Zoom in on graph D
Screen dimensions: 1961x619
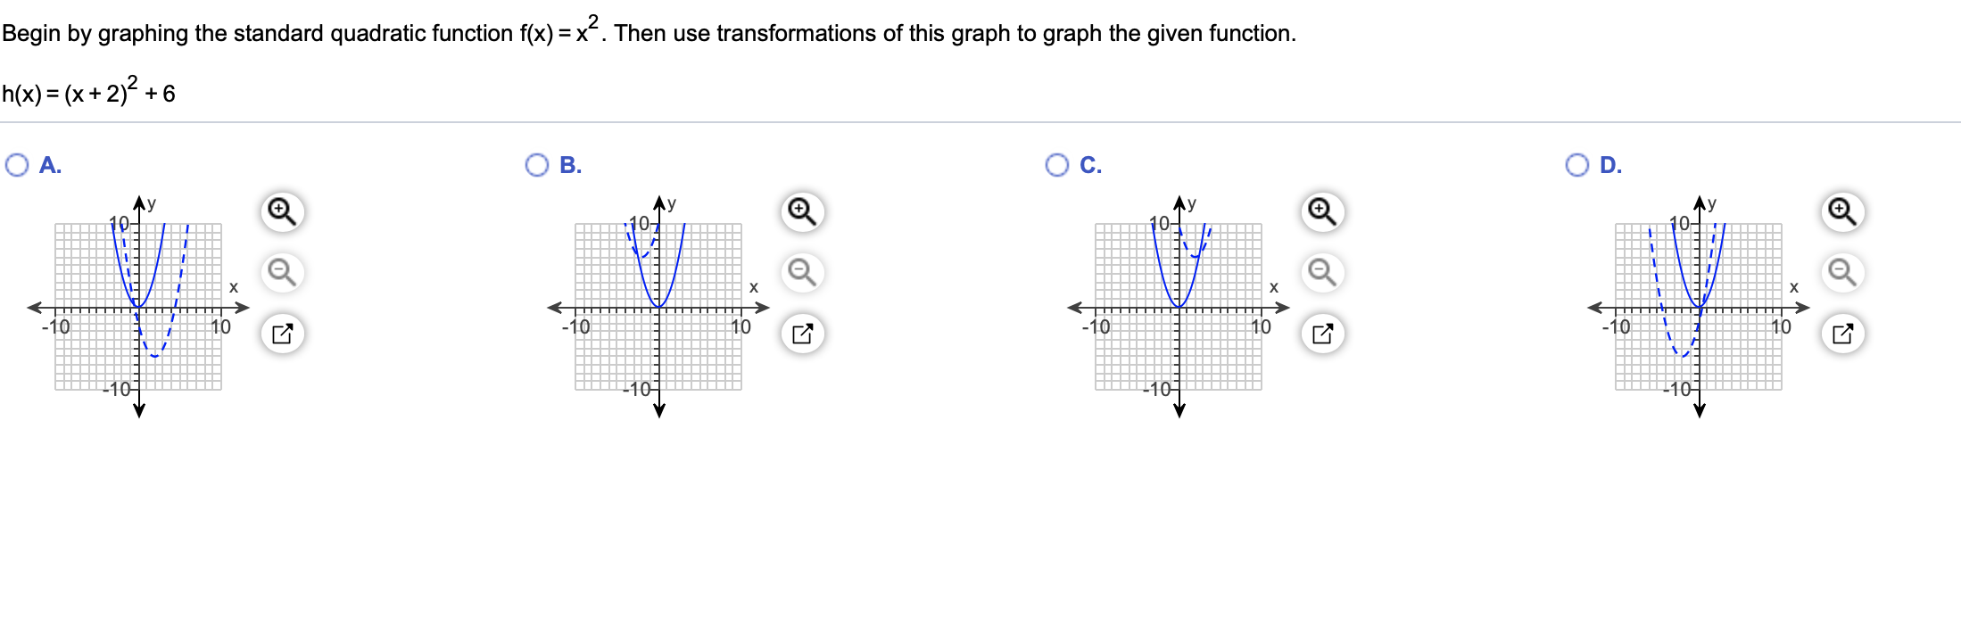click(x=1842, y=212)
